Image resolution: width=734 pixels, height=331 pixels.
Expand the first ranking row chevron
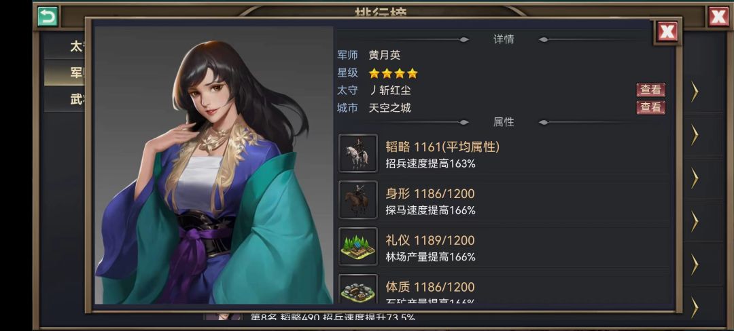(695, 92)
